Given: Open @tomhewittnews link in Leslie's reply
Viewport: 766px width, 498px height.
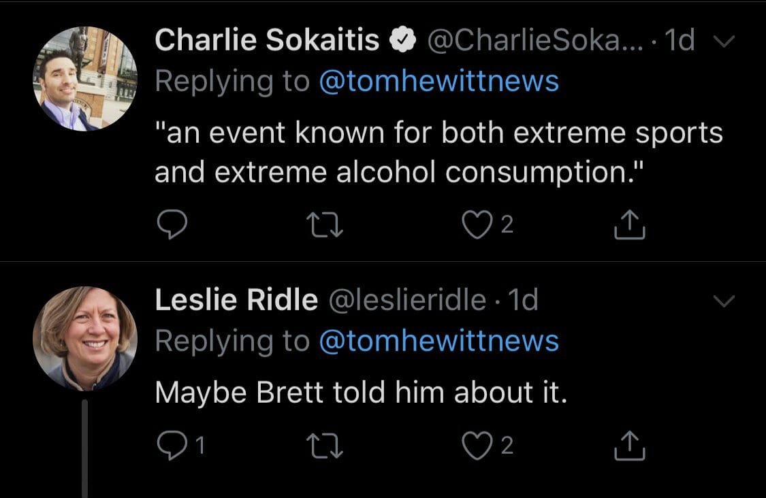Looking at the screenshot, I should [x=438, y=341].
